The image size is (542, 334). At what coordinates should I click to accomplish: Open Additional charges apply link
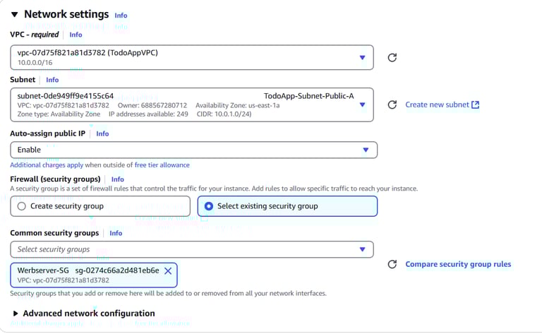click(47, 165)
